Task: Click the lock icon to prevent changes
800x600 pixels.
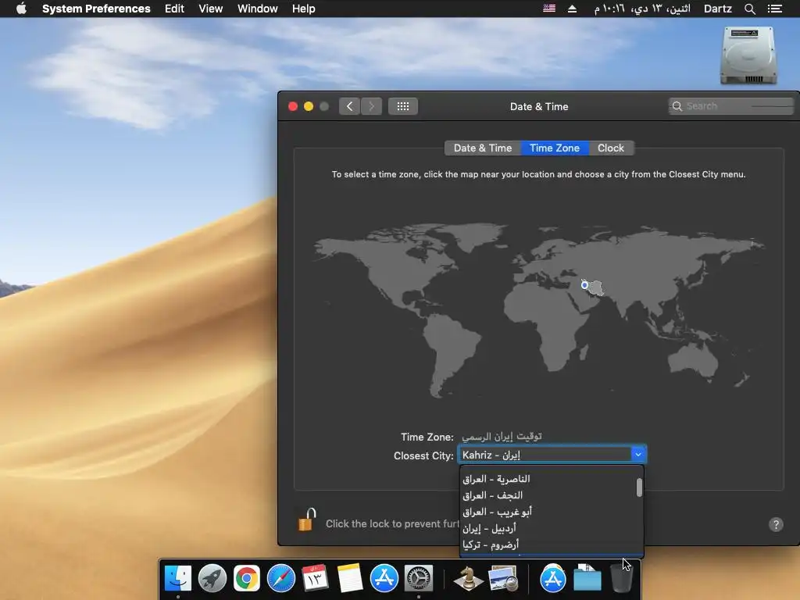Action: tap(307, 520)
